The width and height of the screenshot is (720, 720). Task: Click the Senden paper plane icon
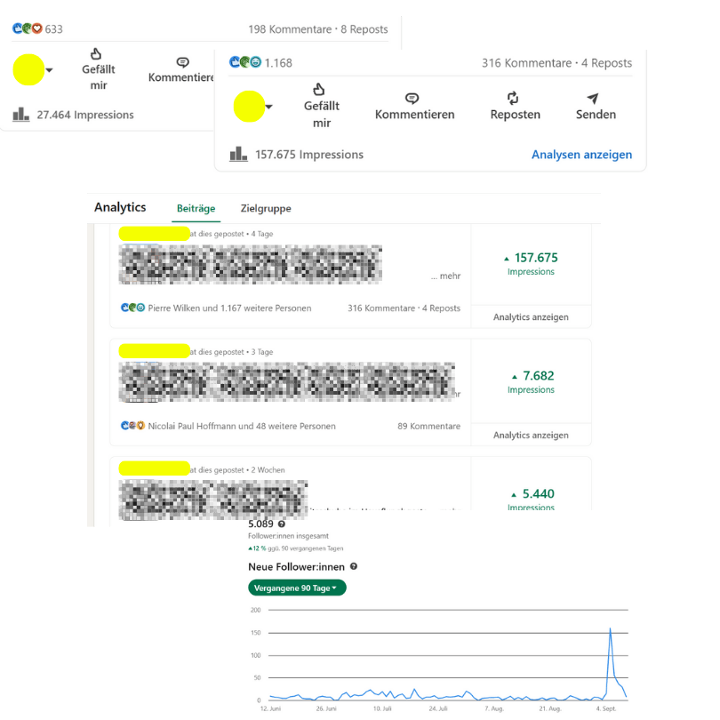coord(593,98)
